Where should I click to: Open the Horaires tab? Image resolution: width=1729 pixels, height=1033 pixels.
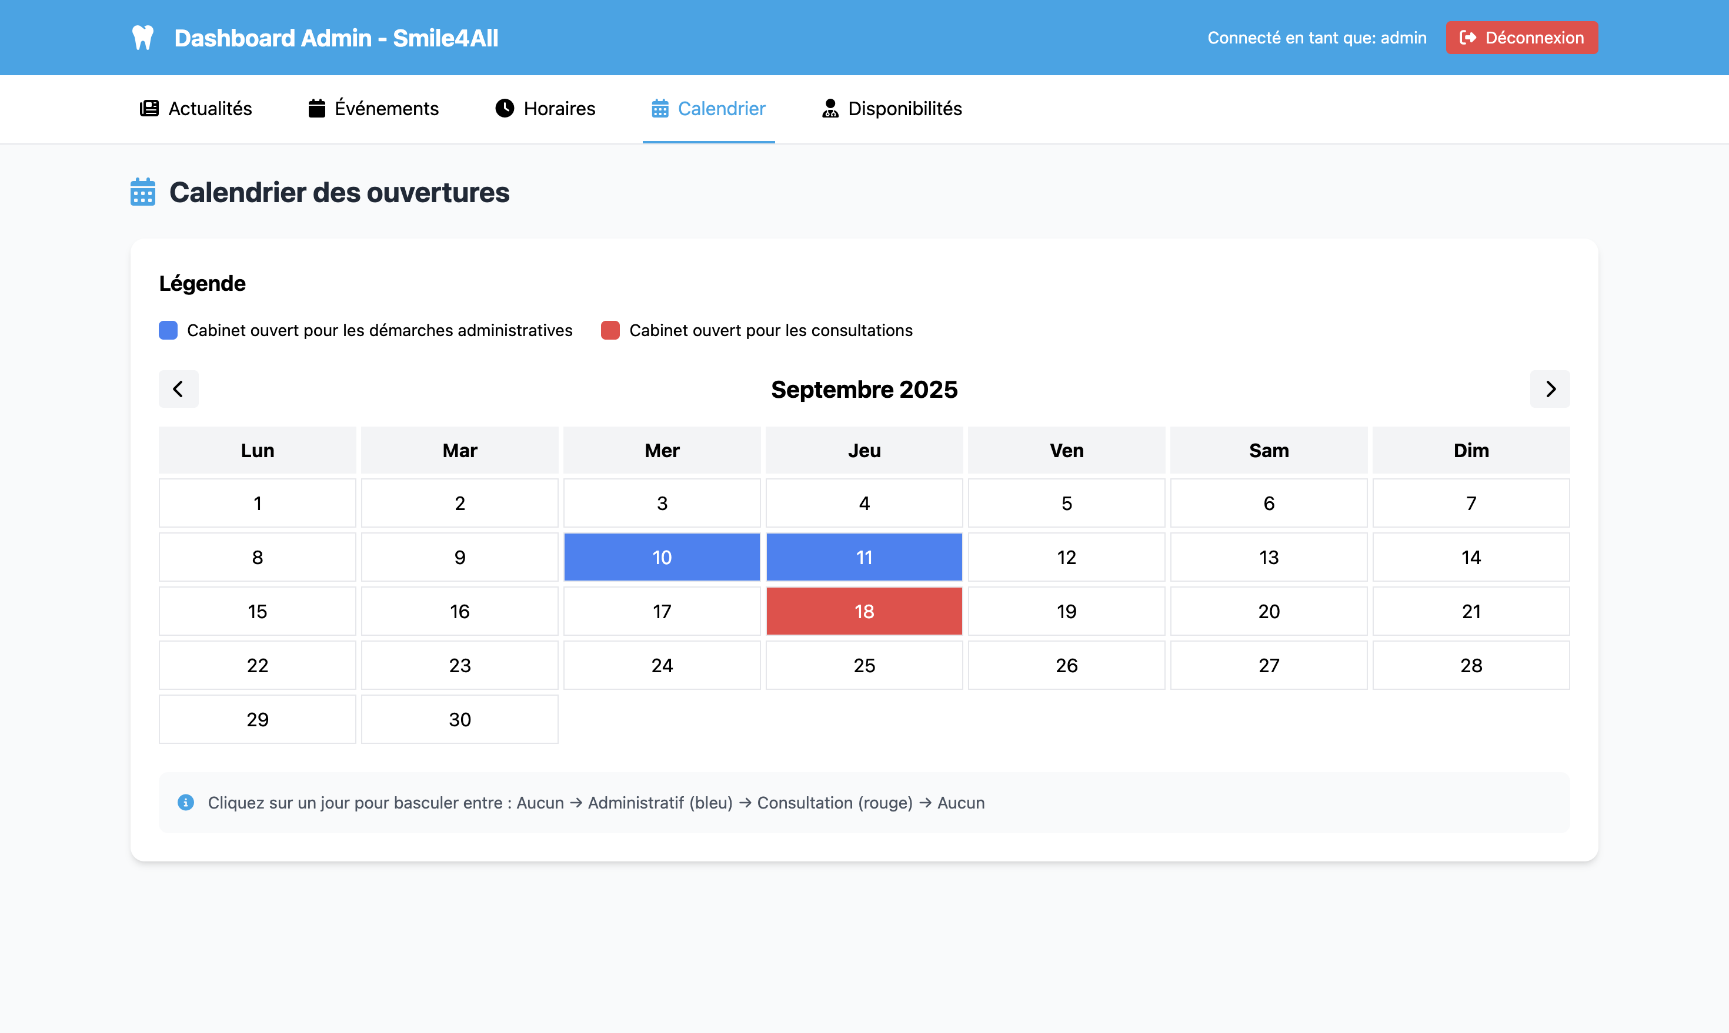coord(545,109)
